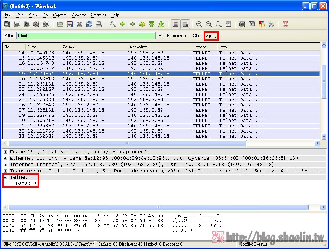
Task: Sort packets by No. column header
Action: [x=14, y=47]
